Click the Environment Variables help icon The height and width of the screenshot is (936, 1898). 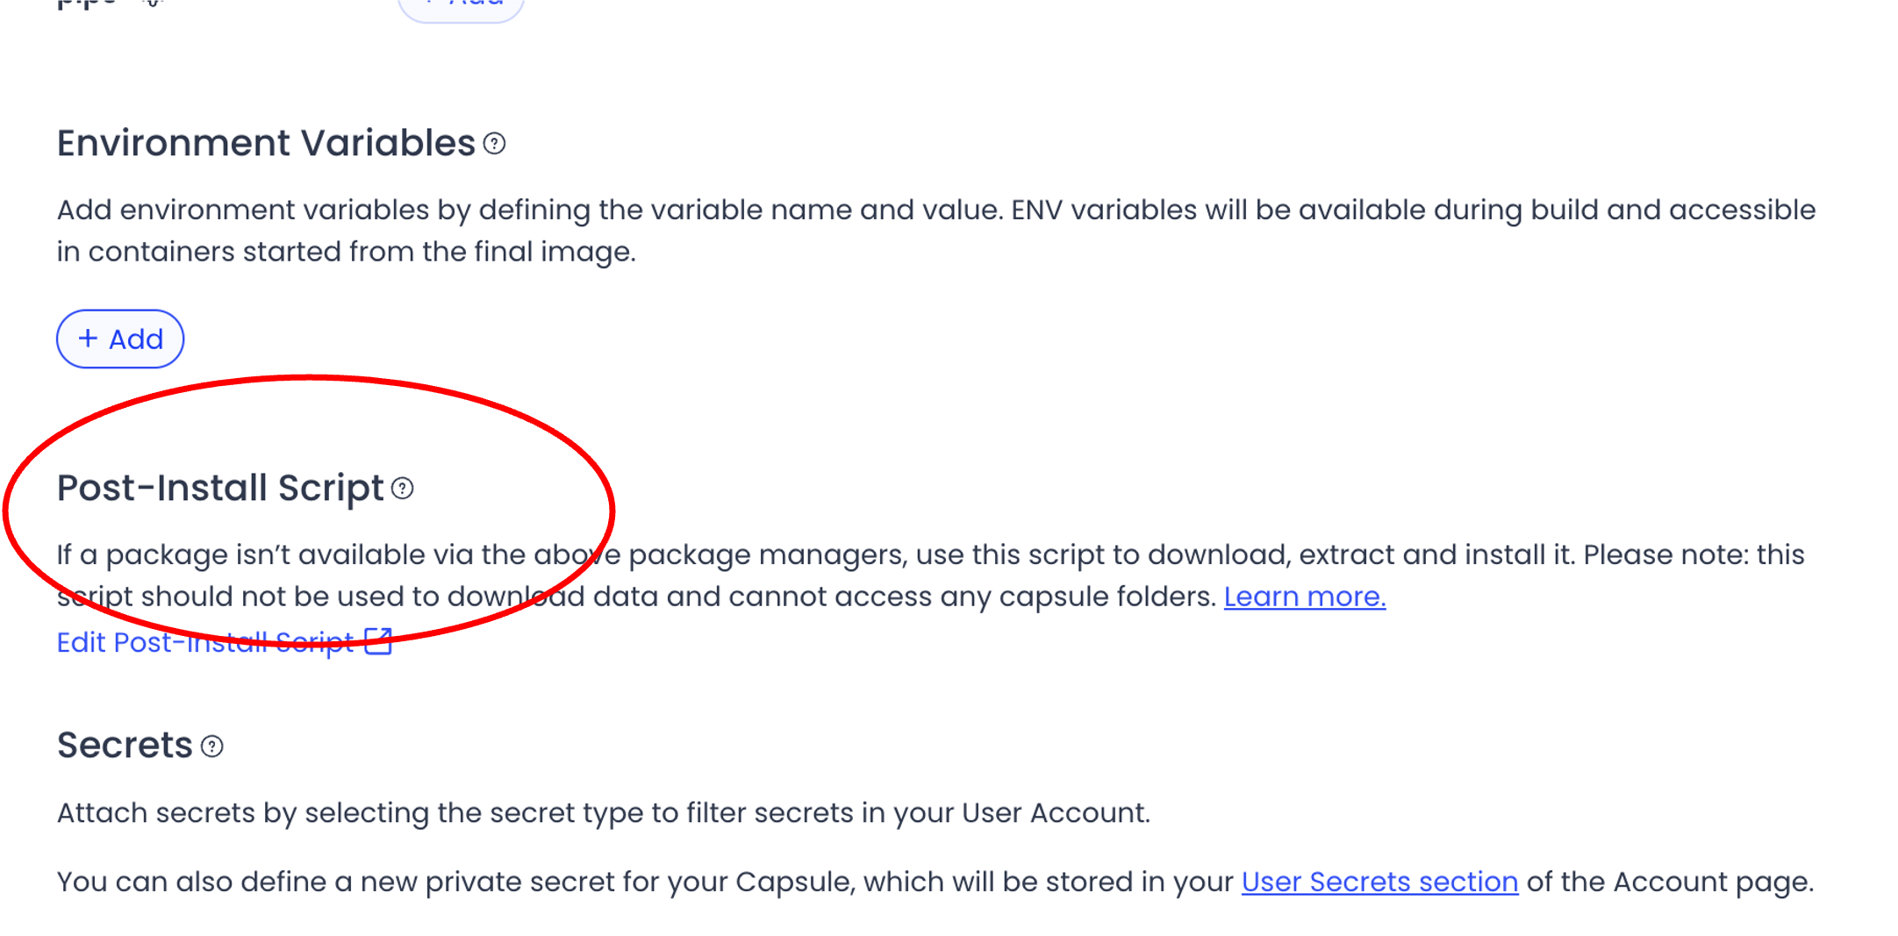tap(495, 144)
